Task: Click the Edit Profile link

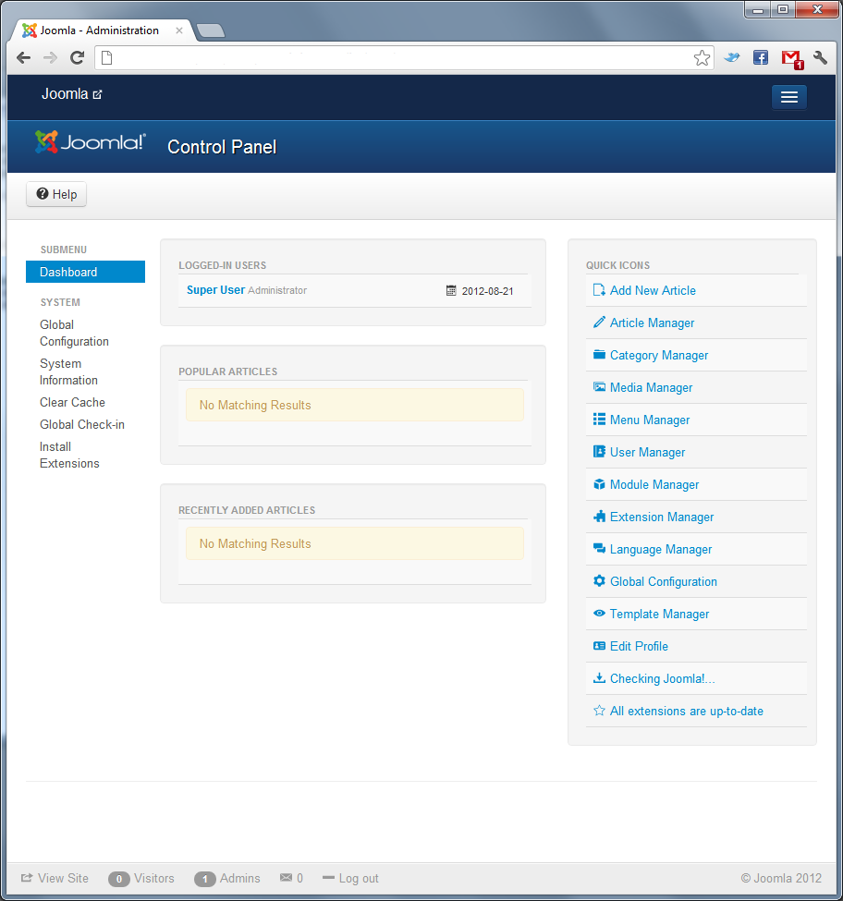Action: point(639,647)
